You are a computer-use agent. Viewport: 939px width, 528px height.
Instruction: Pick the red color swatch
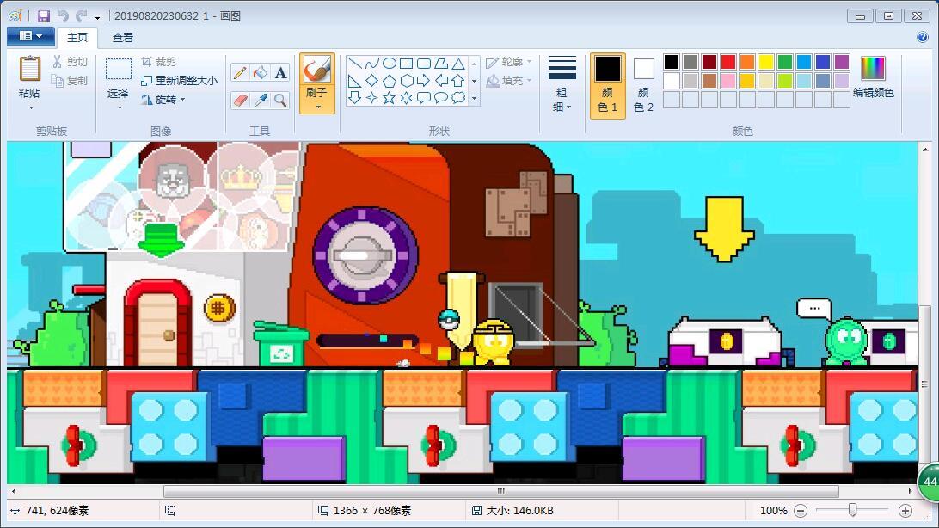pos(728,62)
